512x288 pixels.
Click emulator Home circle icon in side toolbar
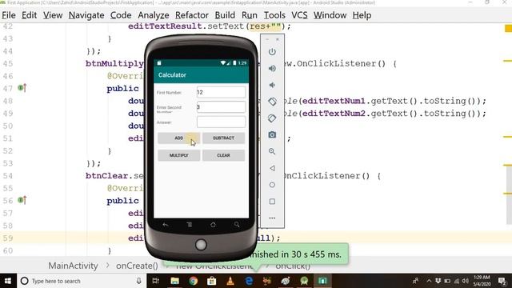272,185
